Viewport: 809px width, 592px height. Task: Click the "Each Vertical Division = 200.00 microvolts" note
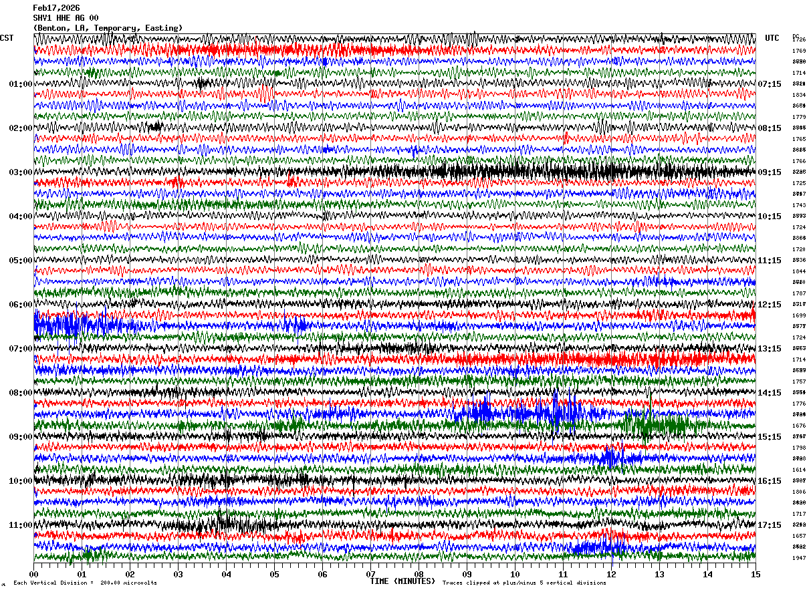pyautogui.click(x=85, y=583)
